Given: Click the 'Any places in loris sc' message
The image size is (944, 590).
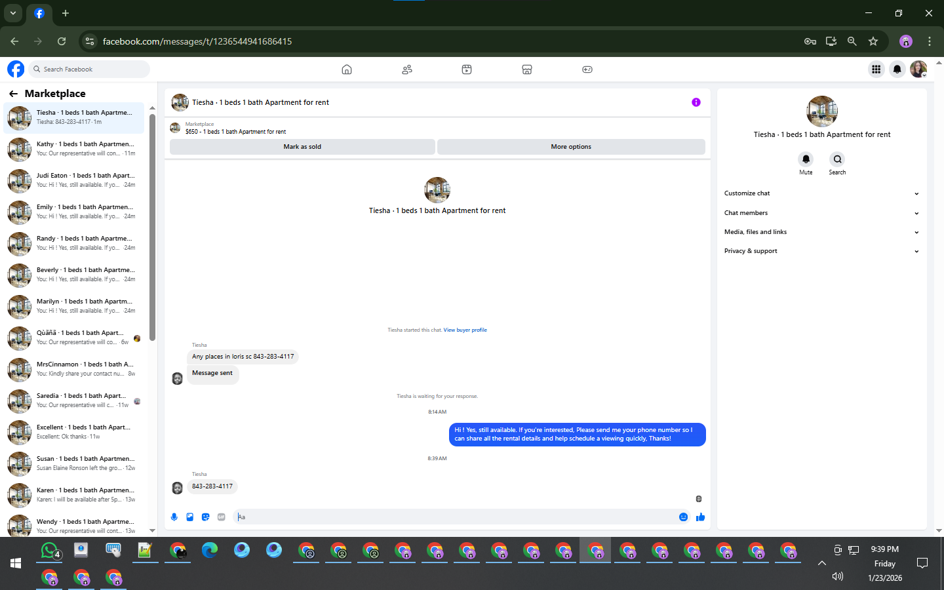Looking at the screenshot, I should coord(243,357).
